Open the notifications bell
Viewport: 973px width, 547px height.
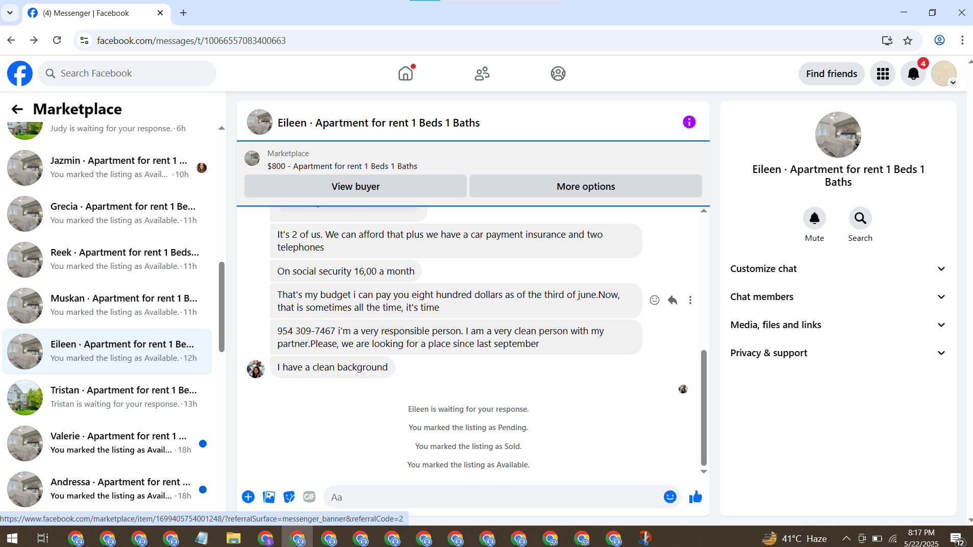(913, 73)
